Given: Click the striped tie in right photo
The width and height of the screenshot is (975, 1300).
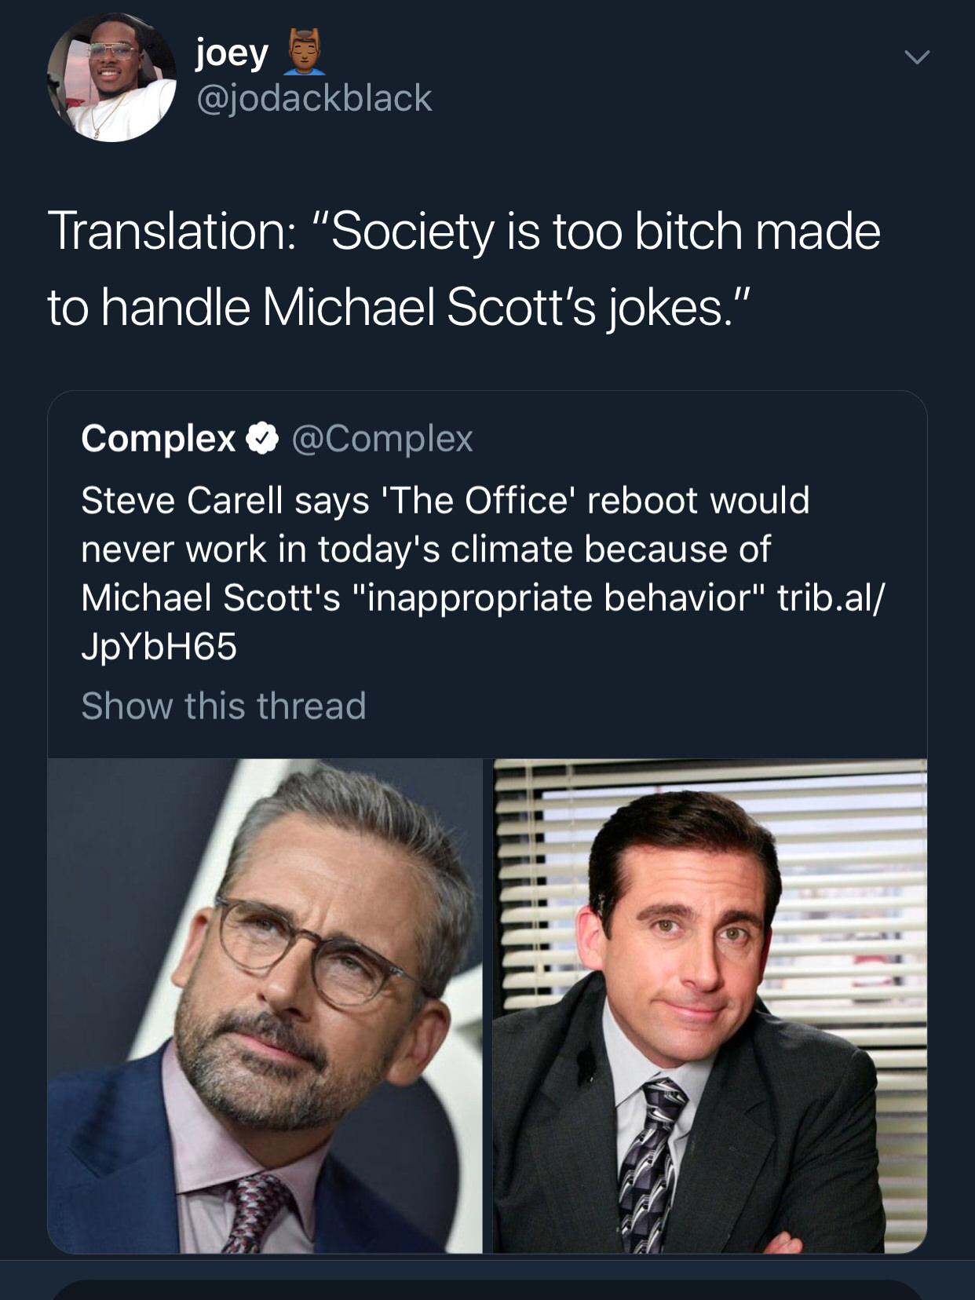Looking at the screenshot, I should point(648,1162).
